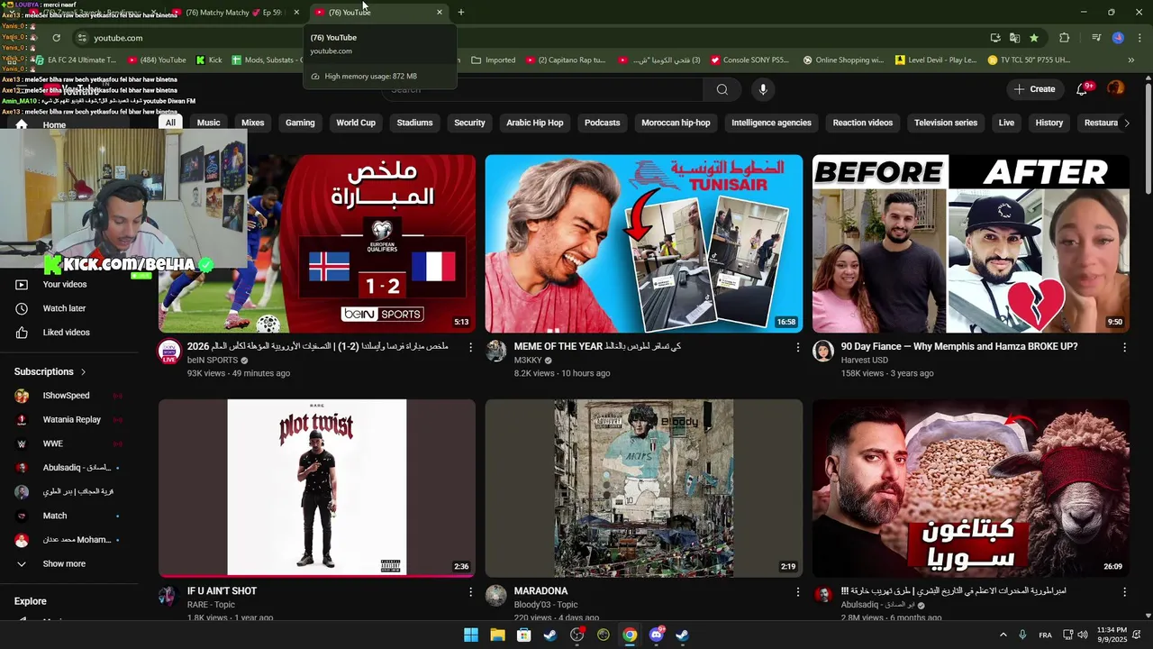The width and height of the screenshot is (1153, 649).
Task: Expand the Subscriptions section chevron
Action: [84, 371]
